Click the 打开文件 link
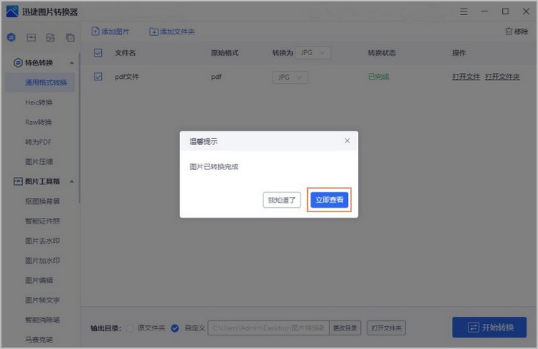538x349 pixels. (x=466, y=77)
